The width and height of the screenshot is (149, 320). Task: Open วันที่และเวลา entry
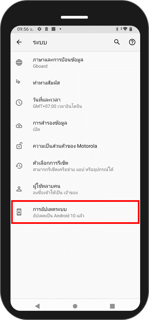click(75, 103)
